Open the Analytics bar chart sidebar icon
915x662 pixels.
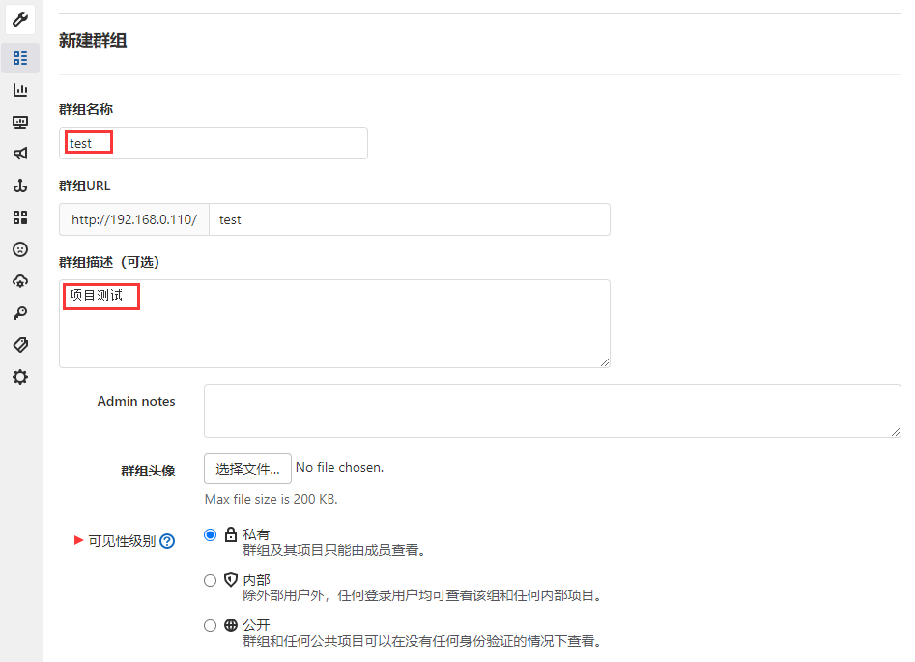(20, 90)
